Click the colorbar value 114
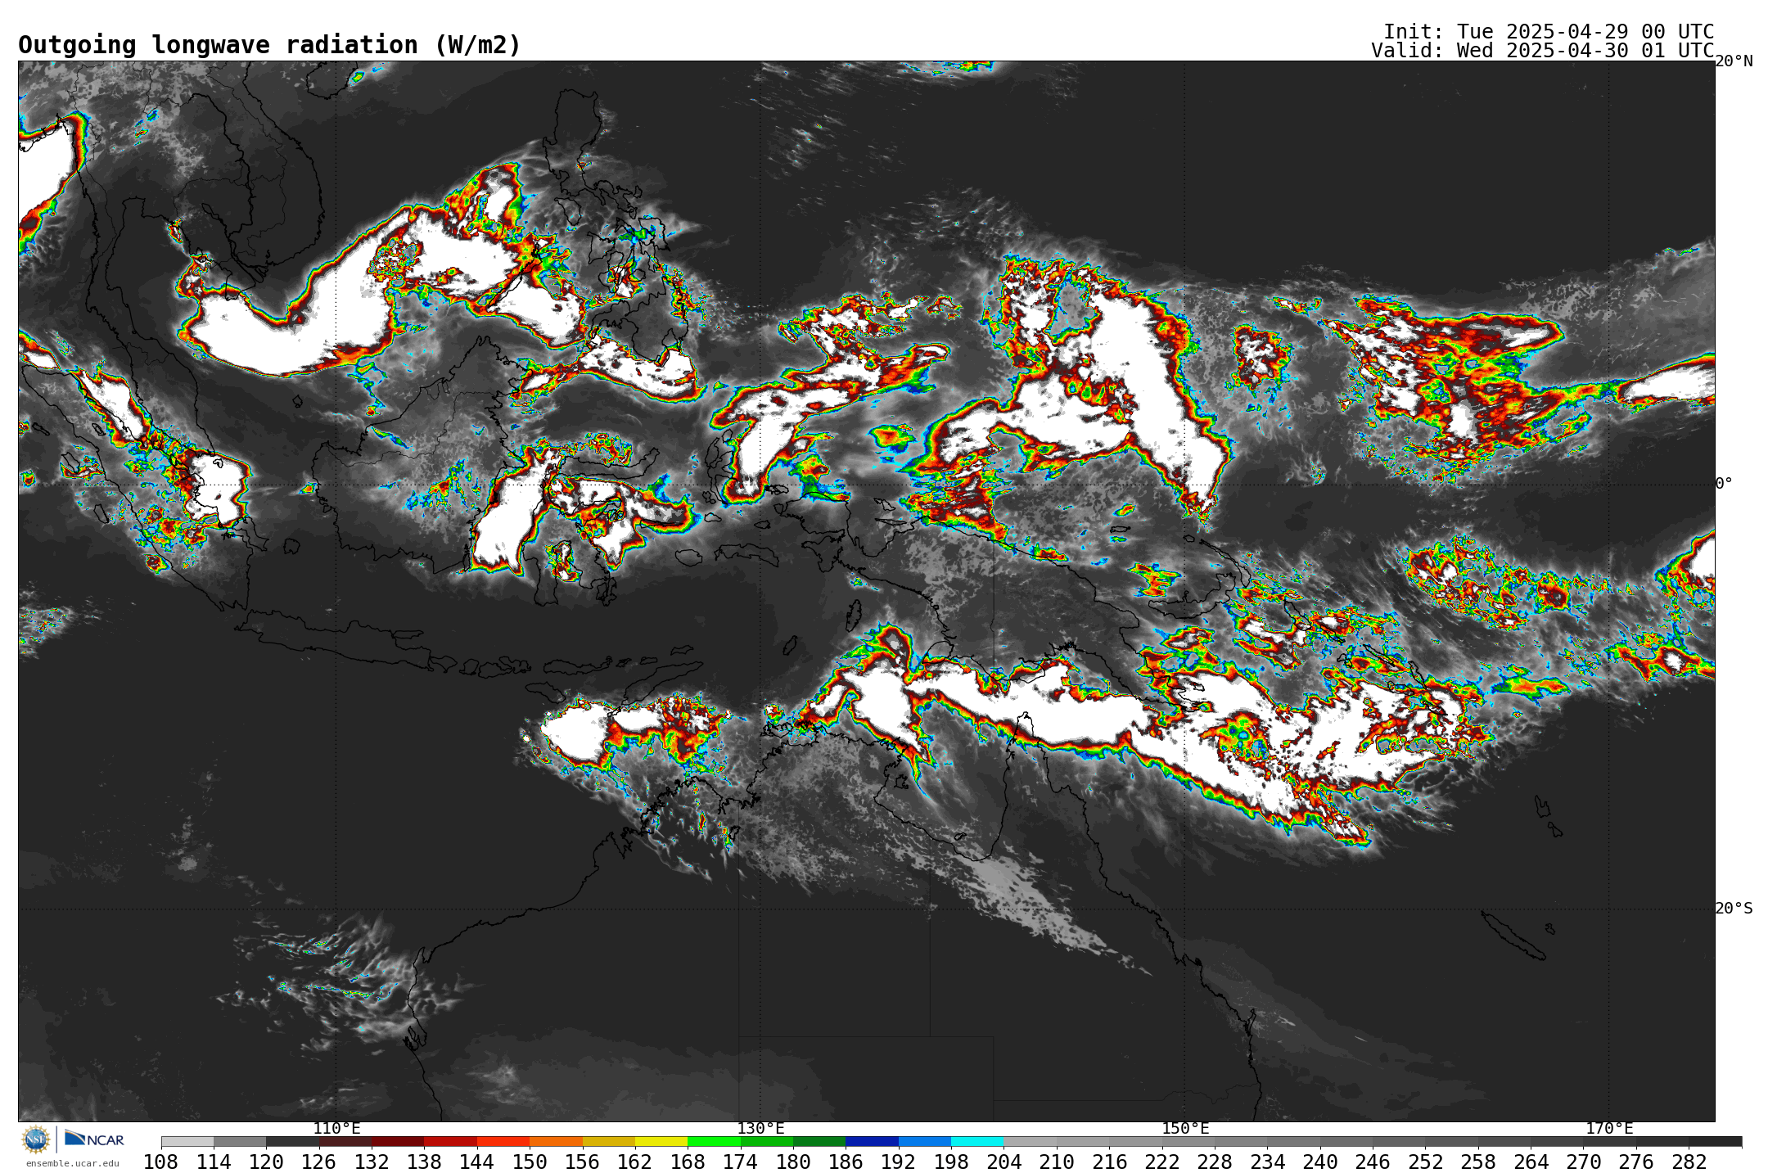 (x=214, y=1162)
